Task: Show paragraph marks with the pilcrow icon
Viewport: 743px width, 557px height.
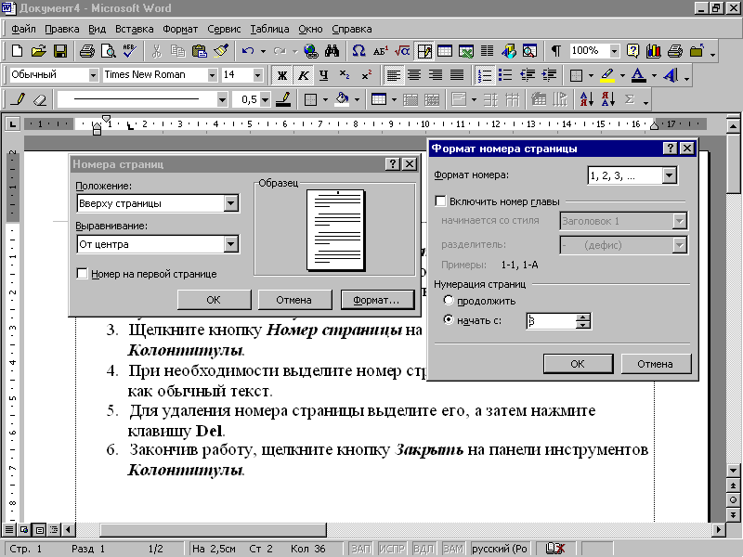Action: coord(555,51)
